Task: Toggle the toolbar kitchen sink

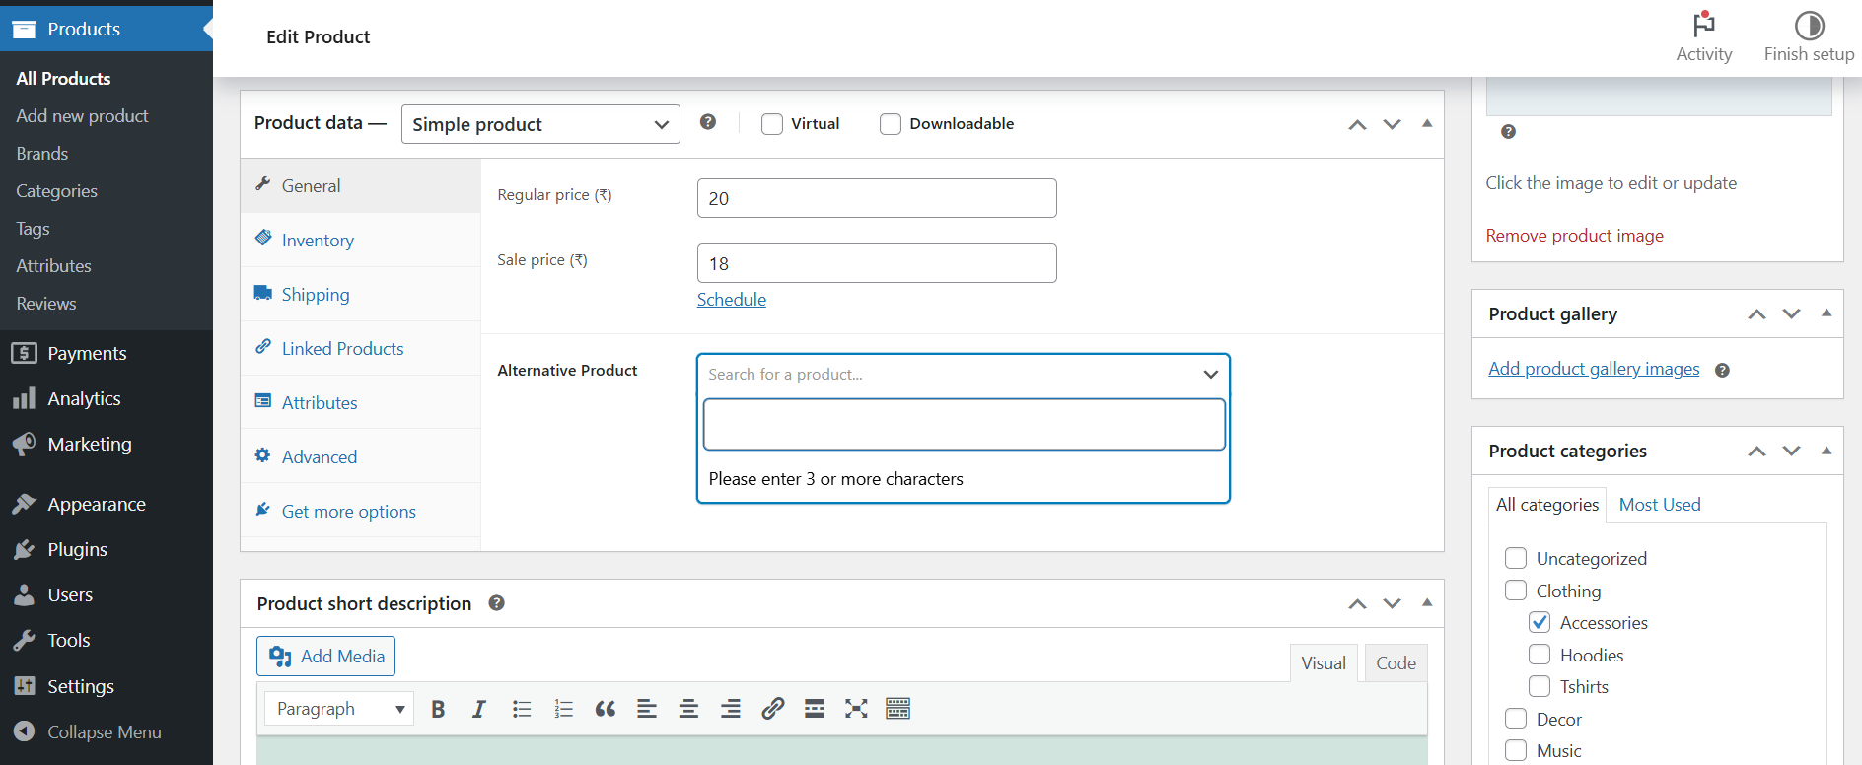Action: 897,709
